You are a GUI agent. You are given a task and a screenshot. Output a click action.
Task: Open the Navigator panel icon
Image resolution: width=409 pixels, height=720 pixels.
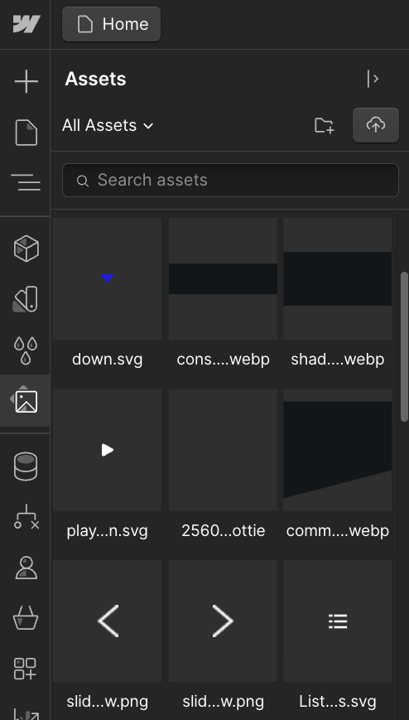pyautogui.click(x=26, y=182)
